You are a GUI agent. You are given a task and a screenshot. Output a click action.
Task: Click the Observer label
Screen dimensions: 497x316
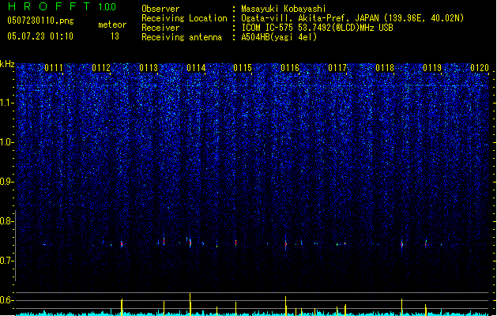(160, 9)
